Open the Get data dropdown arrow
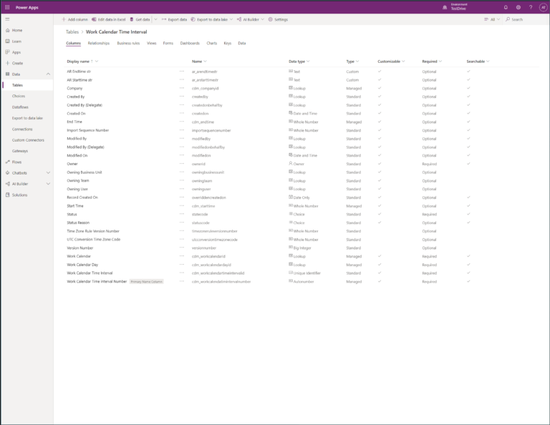Viewport: 550px width, 425px height. 155,19
